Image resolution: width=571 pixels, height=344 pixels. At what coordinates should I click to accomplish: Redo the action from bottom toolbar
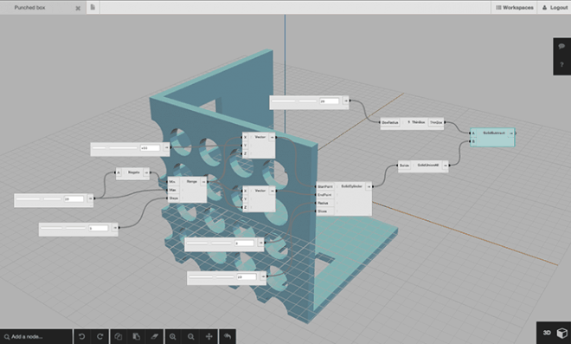coord(99,336)
